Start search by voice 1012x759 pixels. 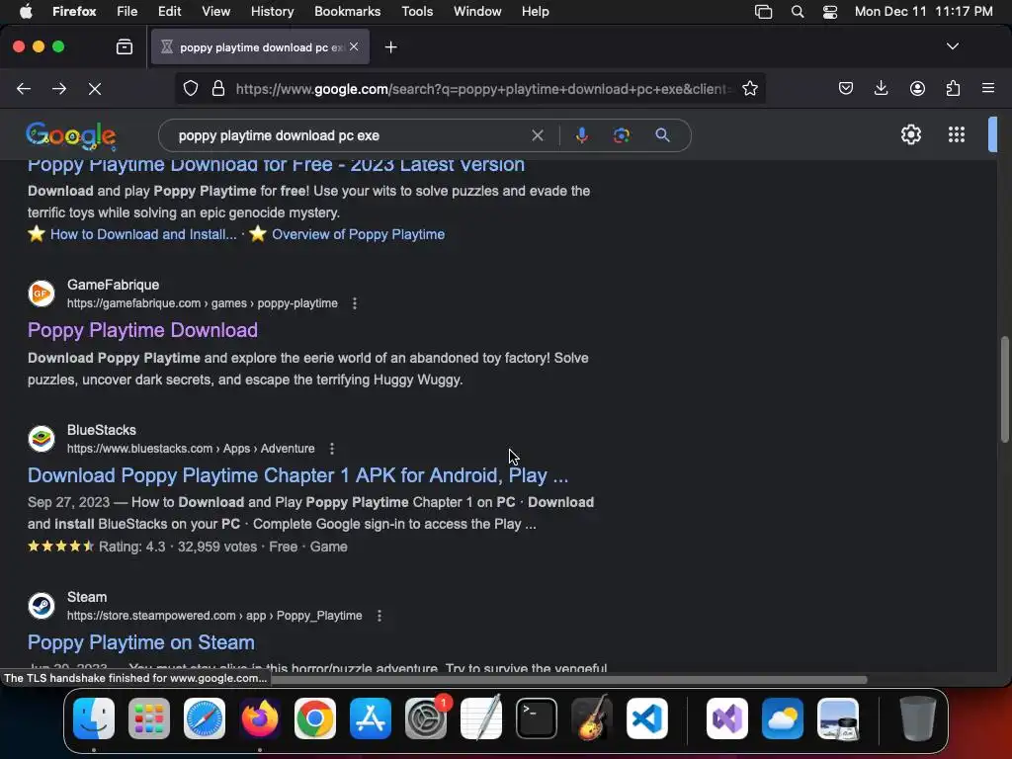[581, 135]
